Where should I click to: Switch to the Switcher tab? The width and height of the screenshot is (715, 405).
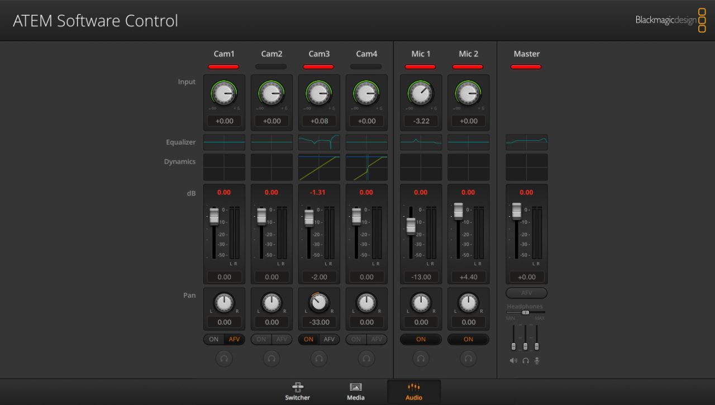click(298, 392)
